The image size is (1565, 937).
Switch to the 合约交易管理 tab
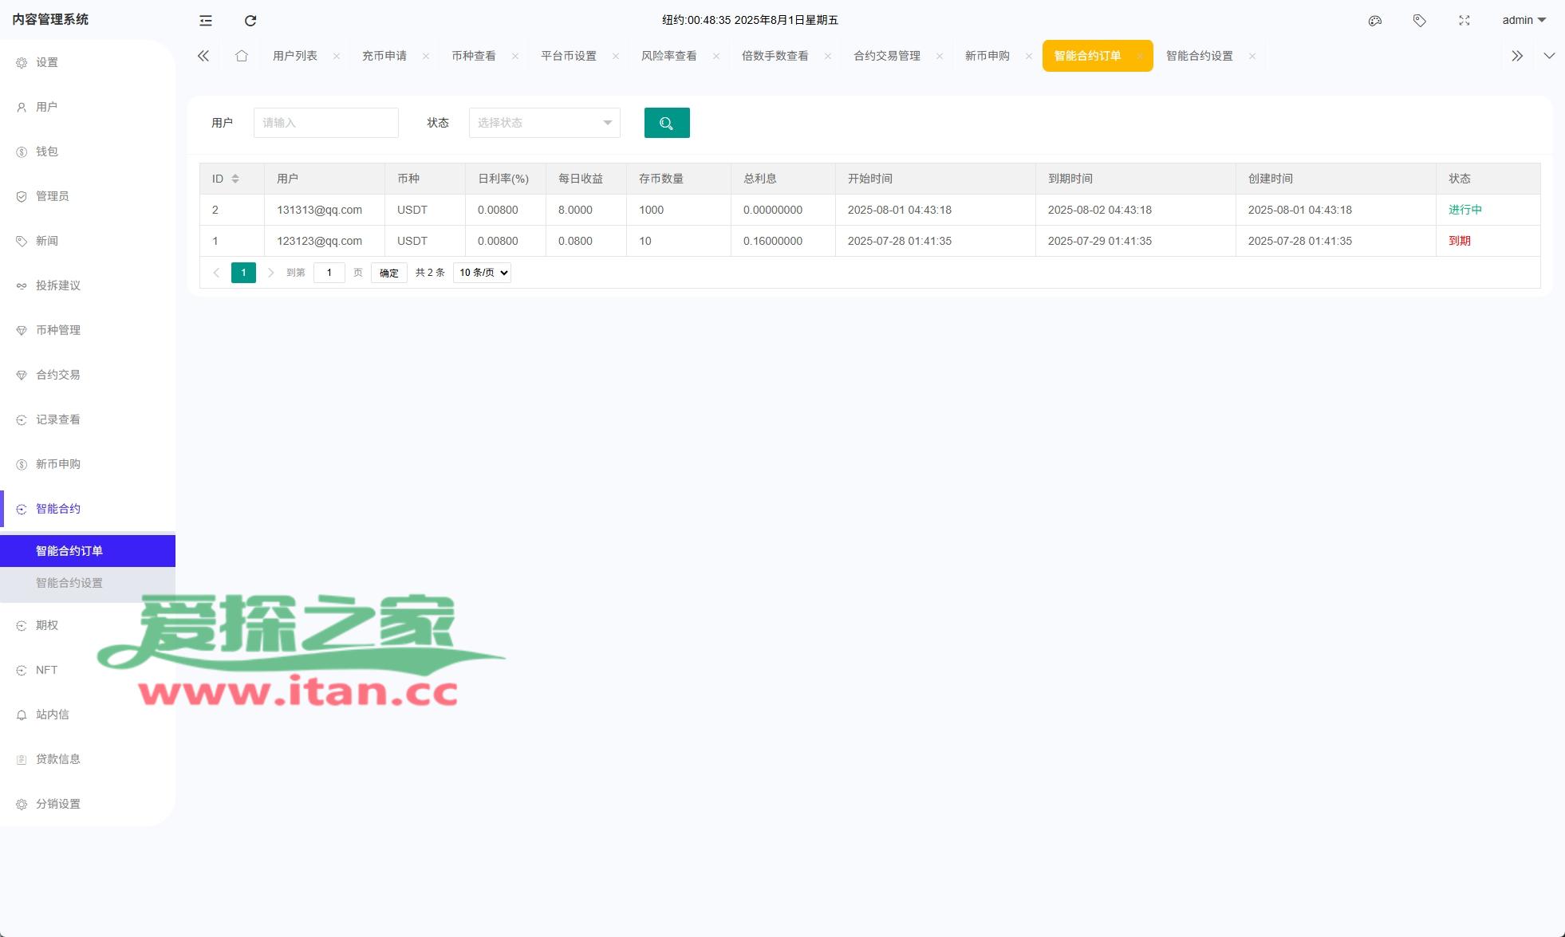pyautogui.click(x=886, y=56)
